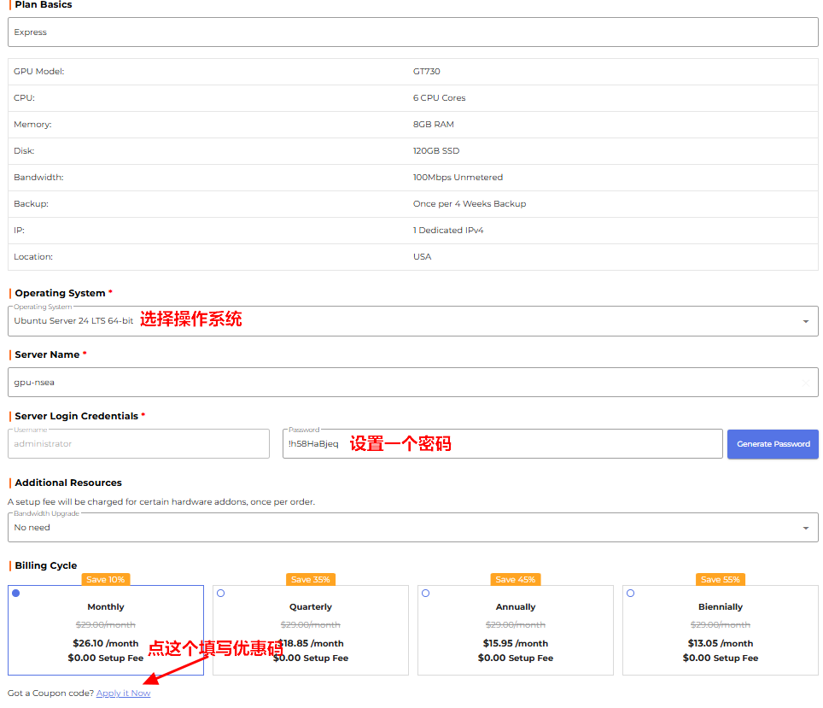Click the Username administrator field
The height and width of the screenshot is (708, 823).
point(137,444)
